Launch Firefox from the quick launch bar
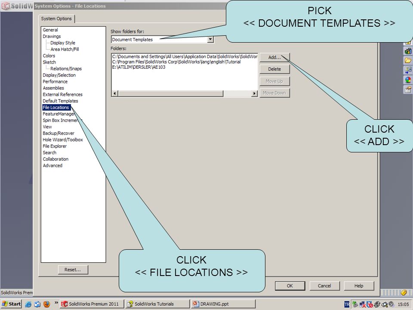The width and height of the screenshot is (413, 310). tap(46, 304)
